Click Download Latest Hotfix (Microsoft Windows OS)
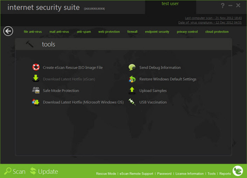The image size is (247, 178). coord(83,102)
